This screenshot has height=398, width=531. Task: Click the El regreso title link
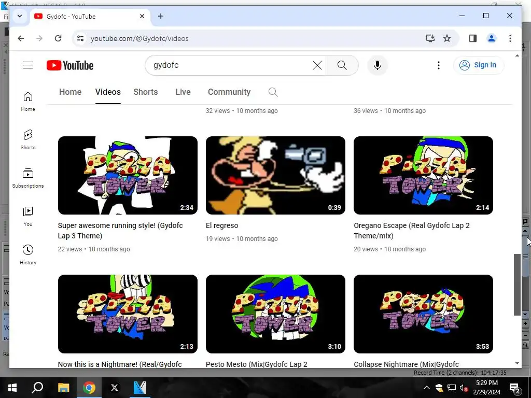click(222, 225)
